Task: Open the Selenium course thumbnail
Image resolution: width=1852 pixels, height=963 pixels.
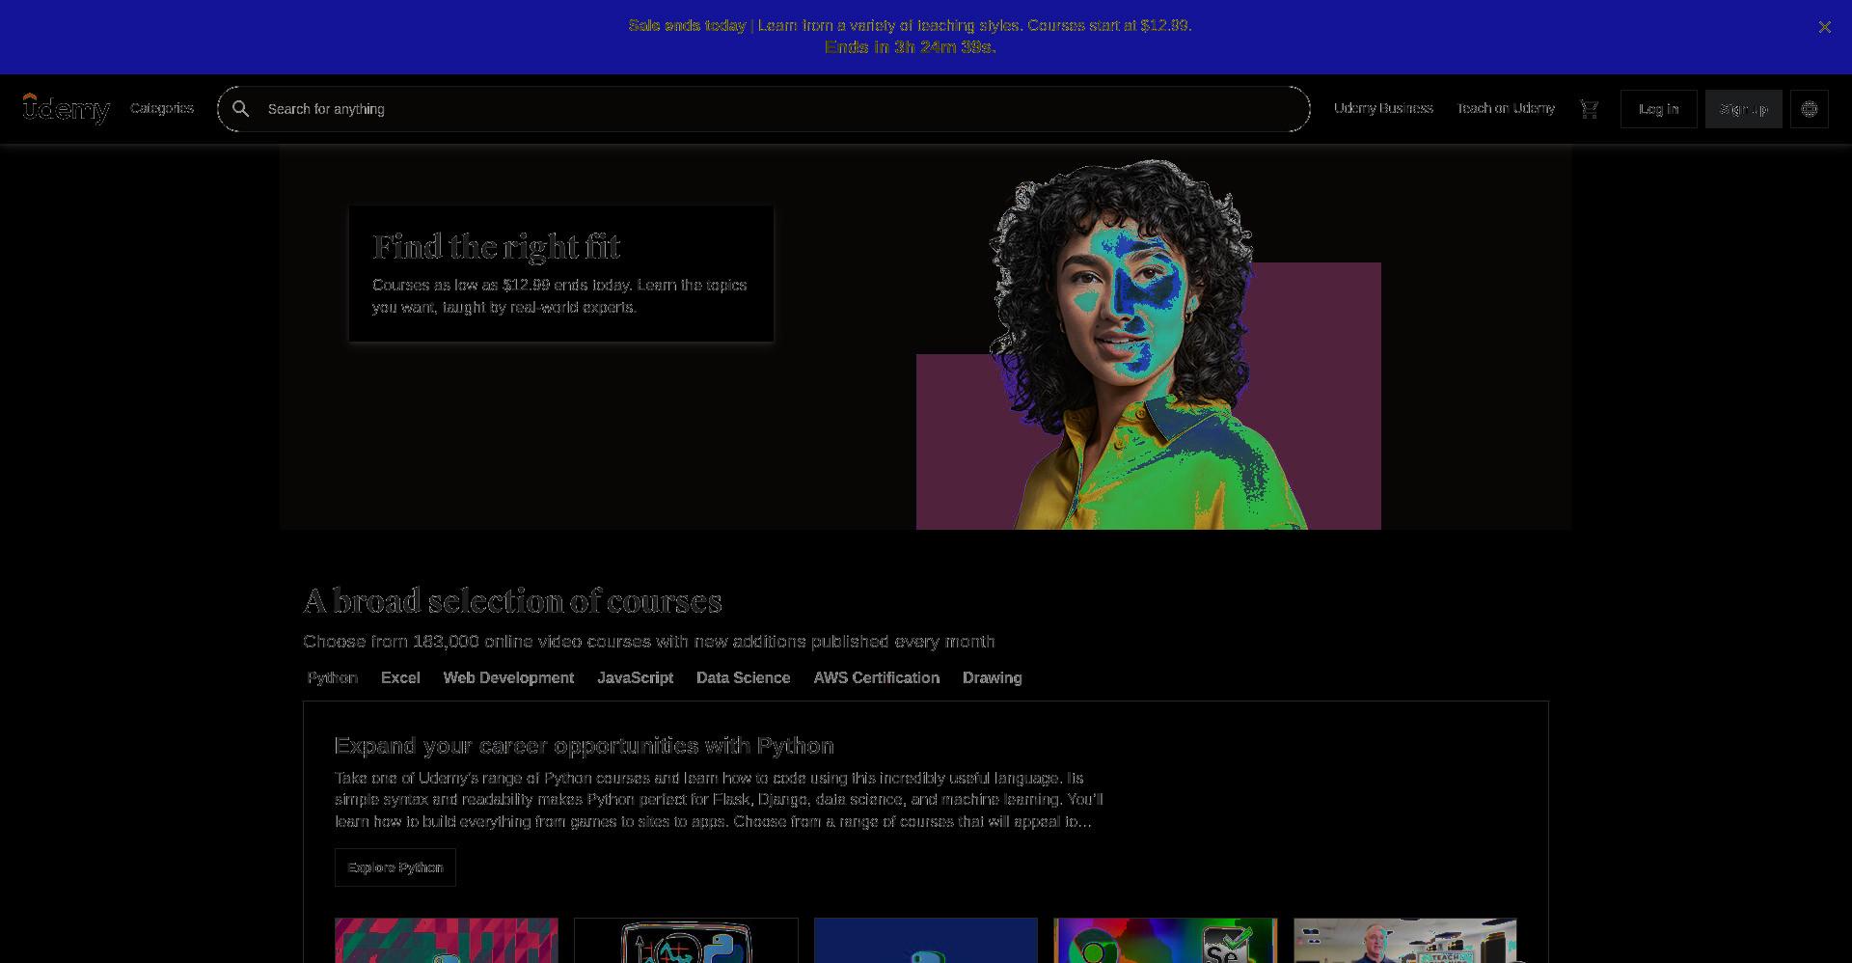Action: [1165, 941]
